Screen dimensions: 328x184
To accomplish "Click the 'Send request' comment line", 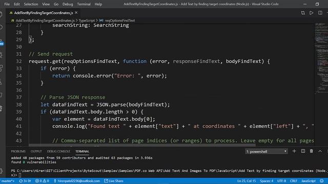I will click(51, 54).
